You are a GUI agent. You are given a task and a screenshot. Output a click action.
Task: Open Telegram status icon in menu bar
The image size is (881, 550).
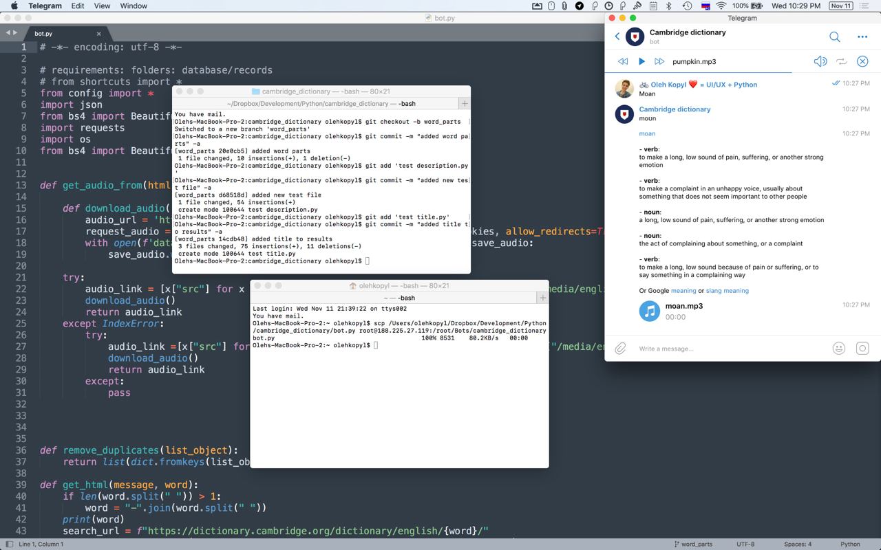tap(579, 6)
